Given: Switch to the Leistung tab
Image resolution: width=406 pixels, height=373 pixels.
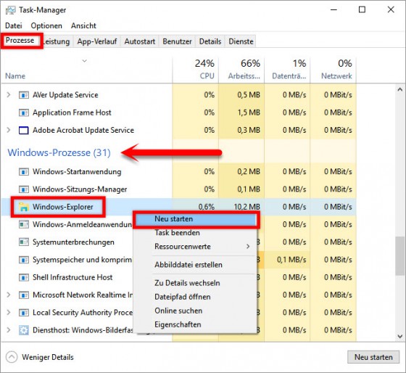Looking at the screenshot, I should point(57,41).
